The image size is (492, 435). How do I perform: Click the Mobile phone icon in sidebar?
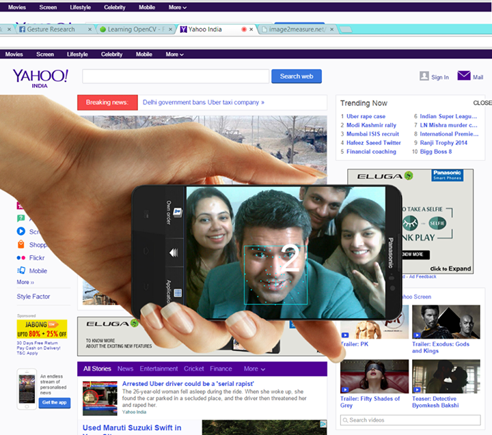[x=21, y=270]
